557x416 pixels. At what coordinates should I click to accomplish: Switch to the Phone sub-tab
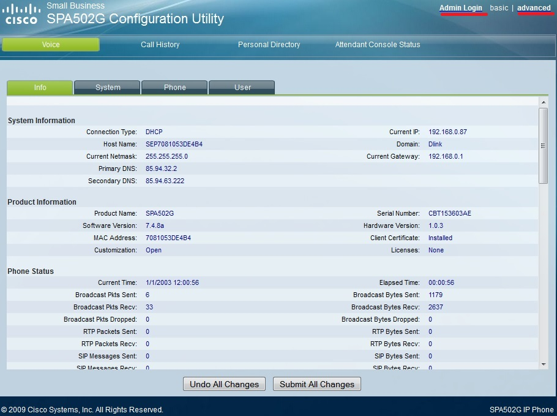(x=174, y=88)
